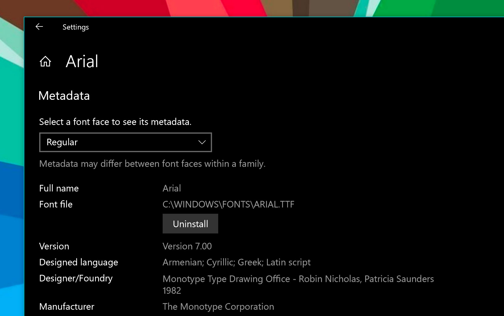Click the Designed language value text

236,262
